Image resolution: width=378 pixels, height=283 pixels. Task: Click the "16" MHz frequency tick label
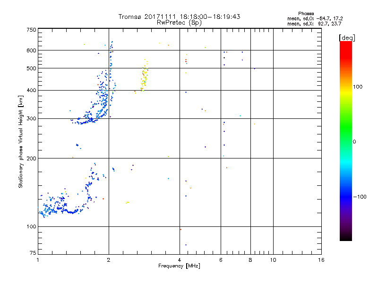pyautogui.click(x=321, y=260)
